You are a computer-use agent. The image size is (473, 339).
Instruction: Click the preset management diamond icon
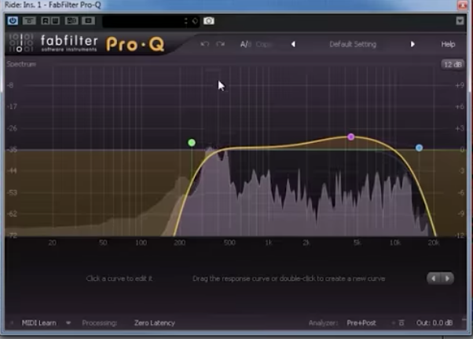pos(195,20)
